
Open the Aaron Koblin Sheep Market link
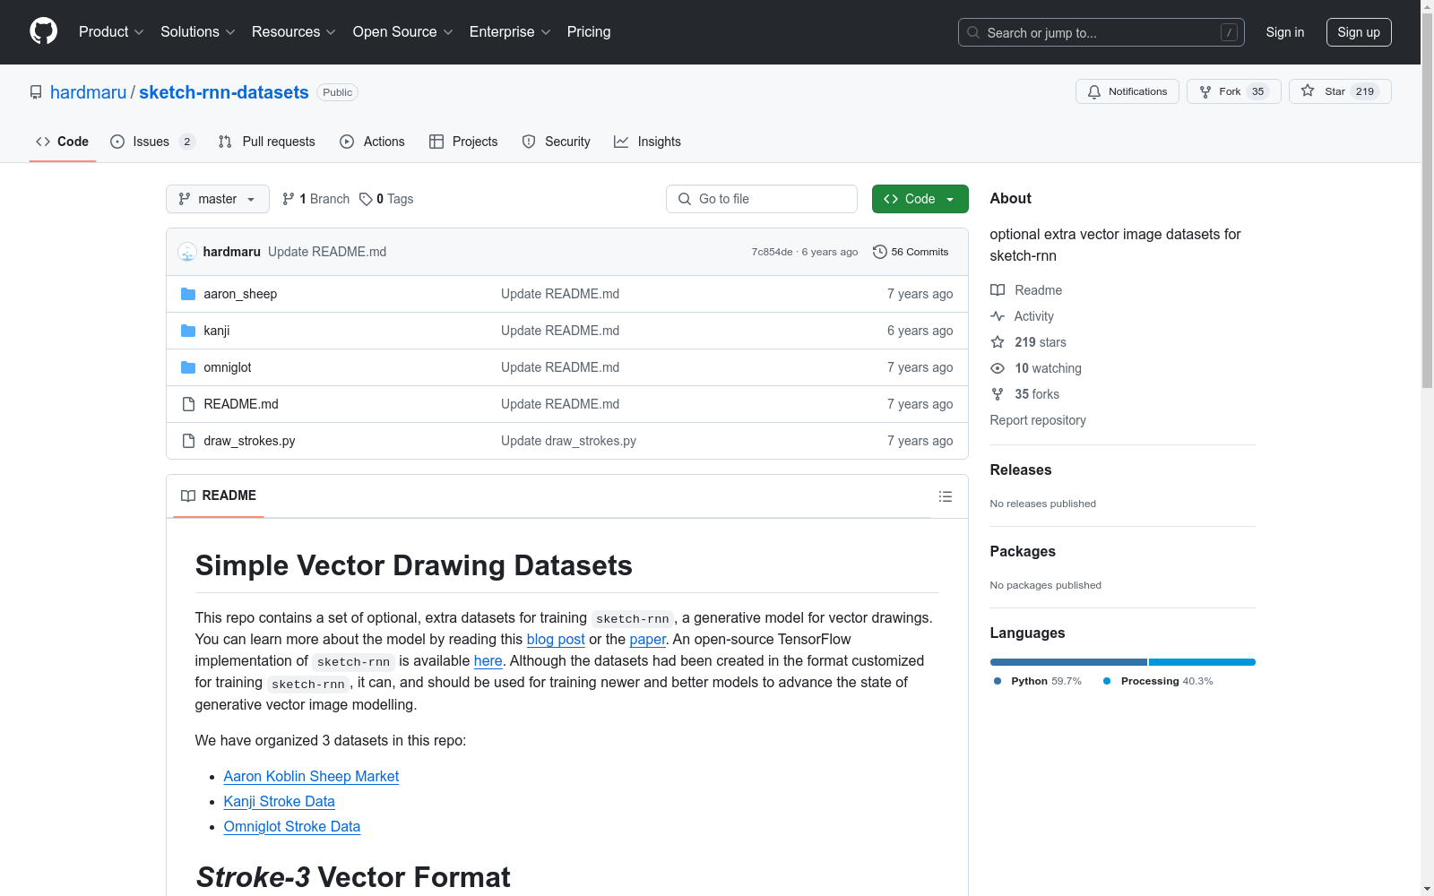point(311,776)
